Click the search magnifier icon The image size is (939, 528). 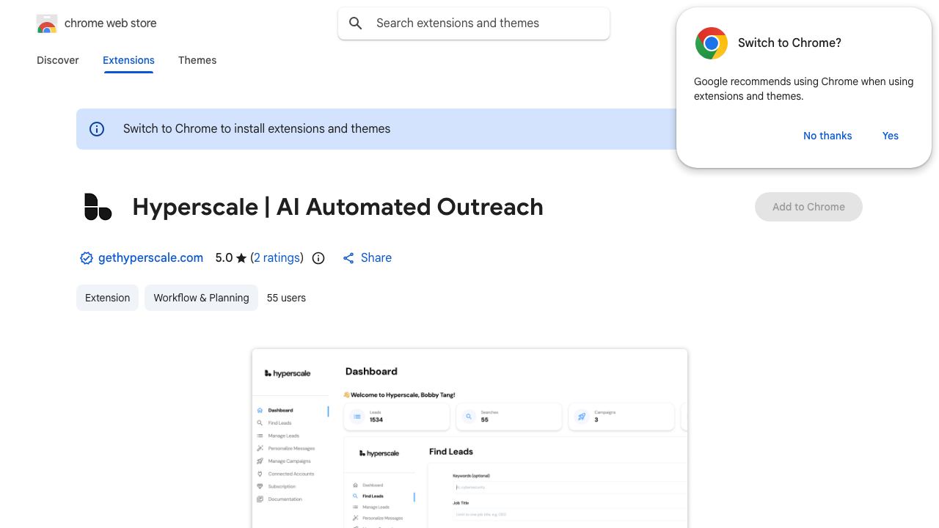[x=356, y=23]
